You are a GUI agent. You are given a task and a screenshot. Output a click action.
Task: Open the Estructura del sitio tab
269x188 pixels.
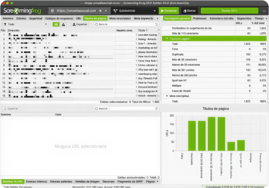pos(221,18)
